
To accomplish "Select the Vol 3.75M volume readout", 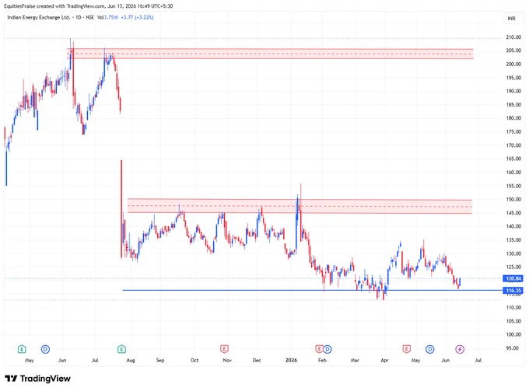I will pyautogui.click(x=107, y=17).
